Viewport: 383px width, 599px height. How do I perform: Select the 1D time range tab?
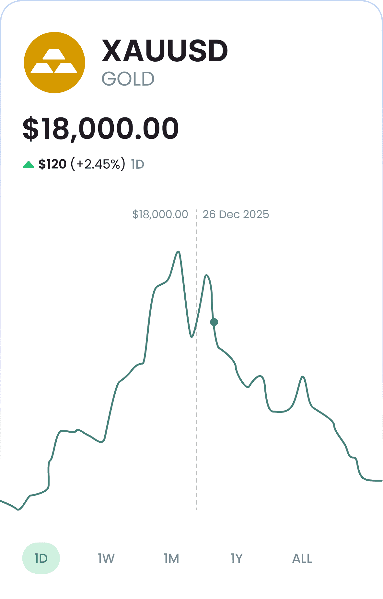41,558
